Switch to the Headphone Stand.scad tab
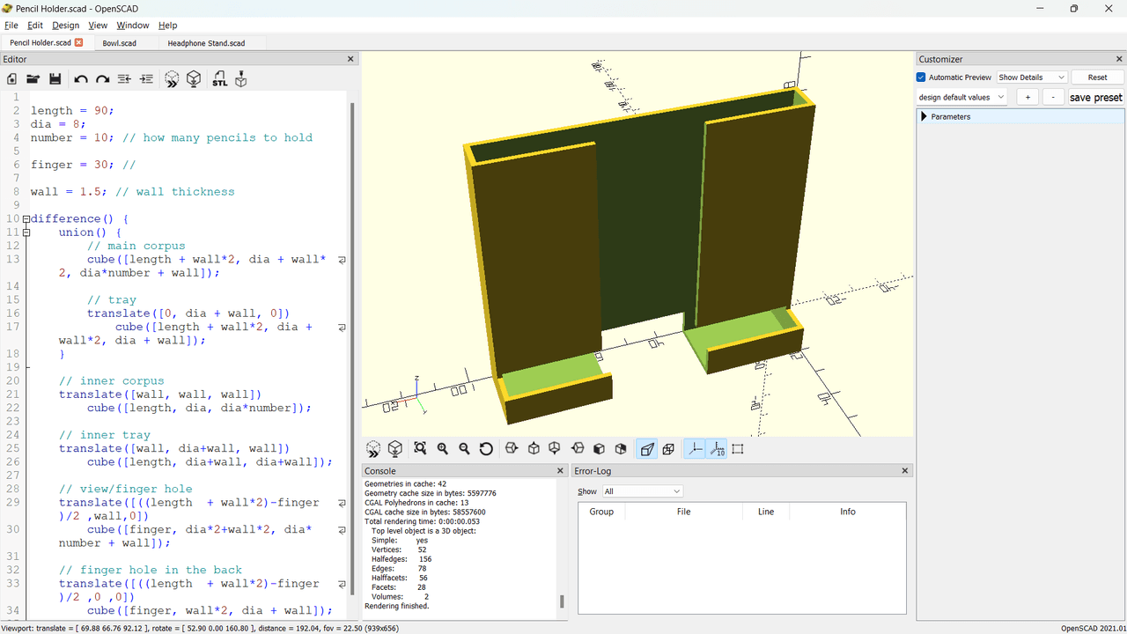Screen dimensions: 1127x634 (206, 43)
